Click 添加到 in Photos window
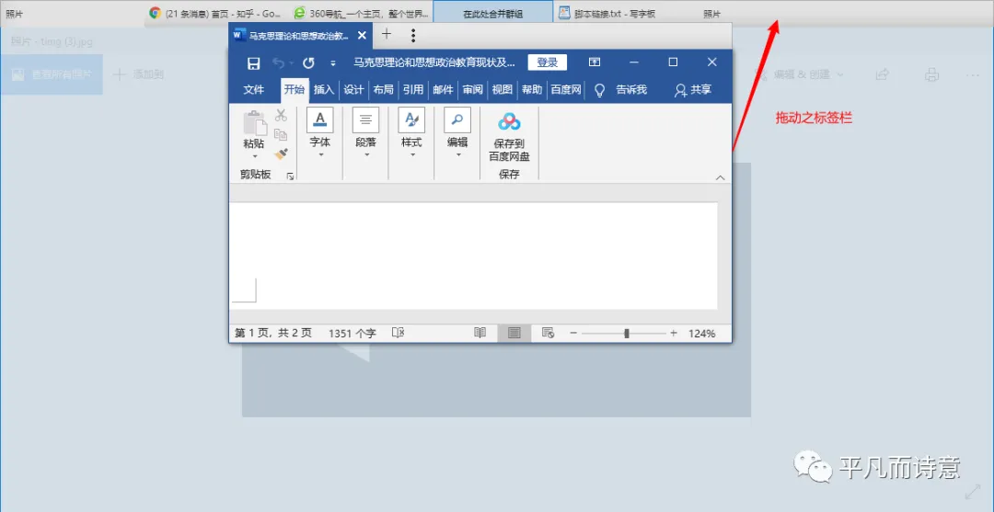Screen dimensions: 994x512 (138, 74)
